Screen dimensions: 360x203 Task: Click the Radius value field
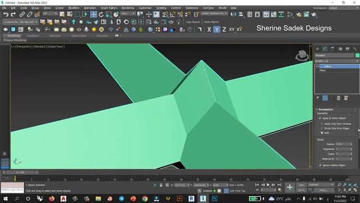click(x=343, y=144)
